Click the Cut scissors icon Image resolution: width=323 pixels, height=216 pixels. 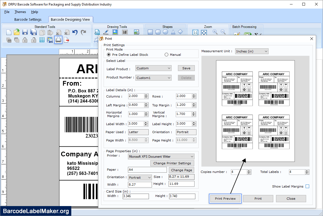coord(59,33)
